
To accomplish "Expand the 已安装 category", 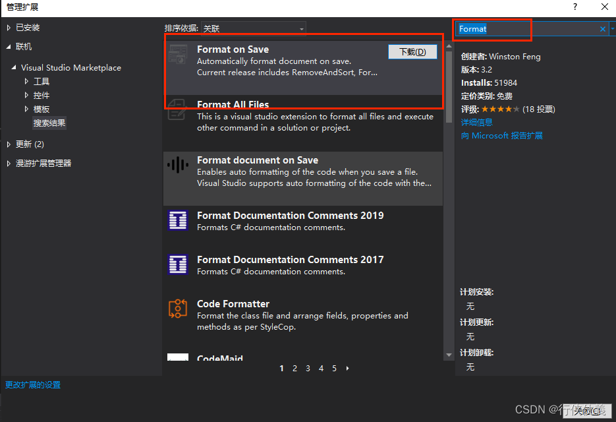I will click(9, 28).
